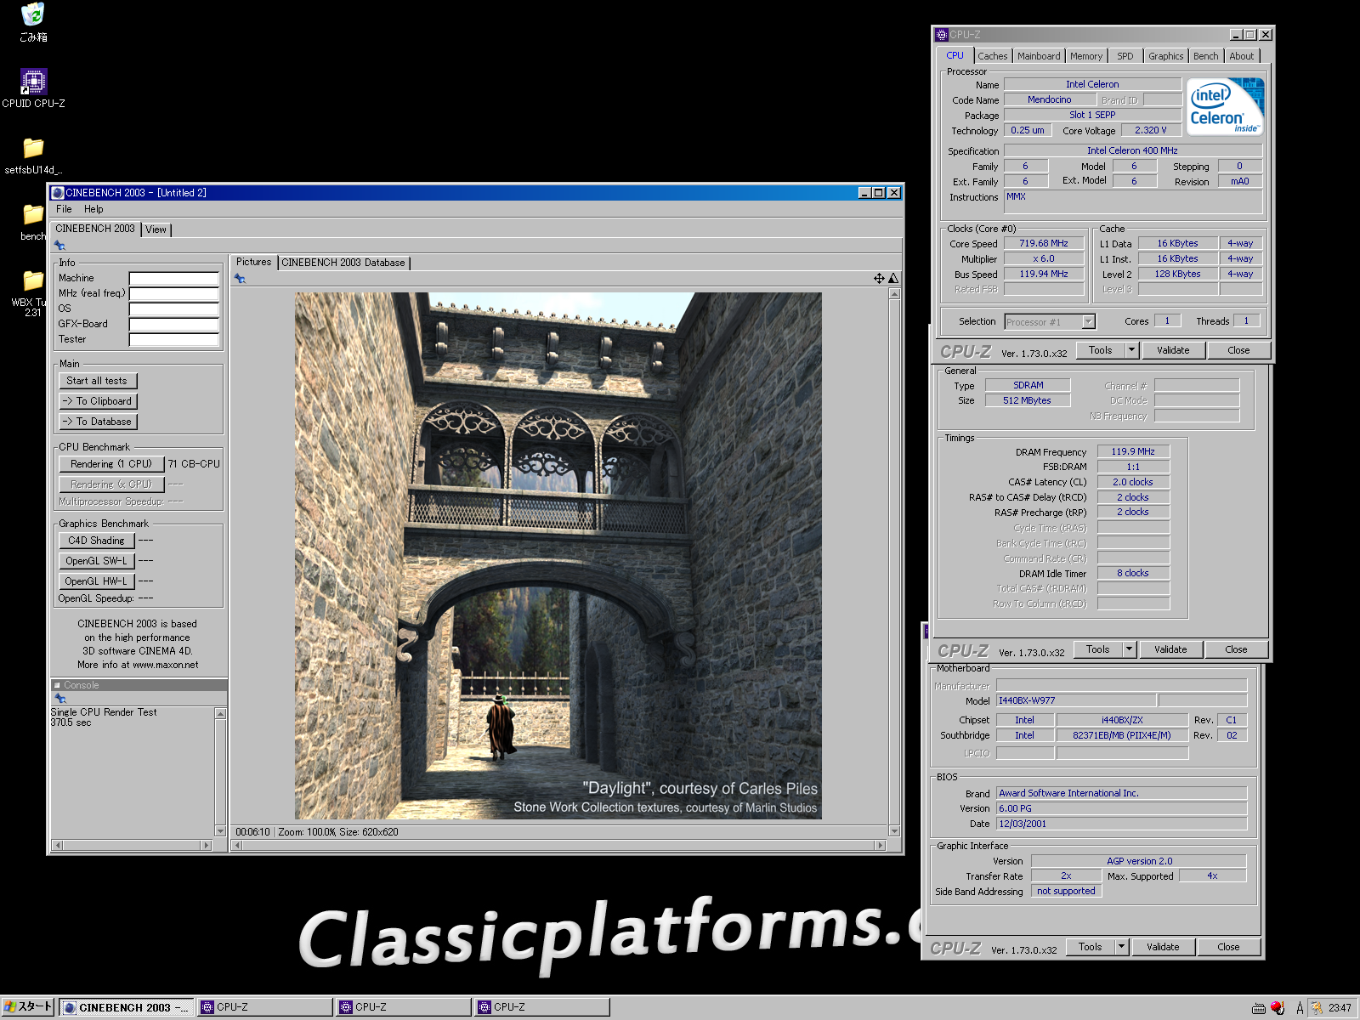
Task: Switch to About tab in CPU-Z
Action: click(x=1241, y=56)
